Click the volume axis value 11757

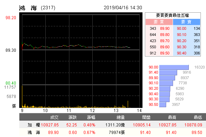pos(10,87)
